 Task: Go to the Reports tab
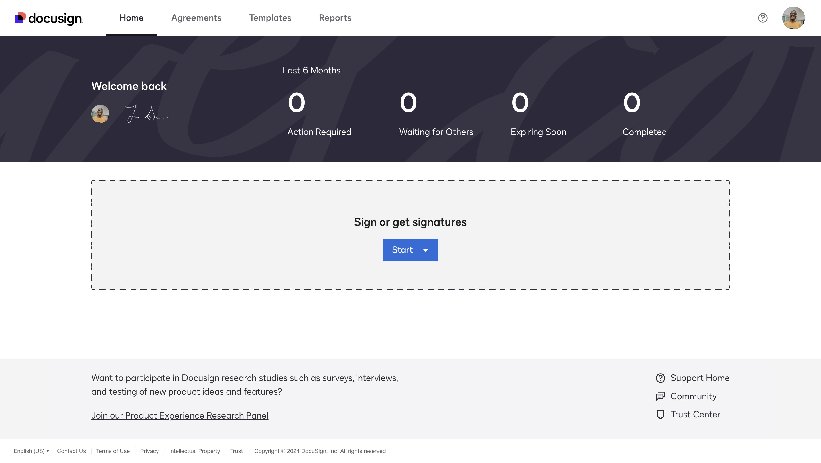335,18
